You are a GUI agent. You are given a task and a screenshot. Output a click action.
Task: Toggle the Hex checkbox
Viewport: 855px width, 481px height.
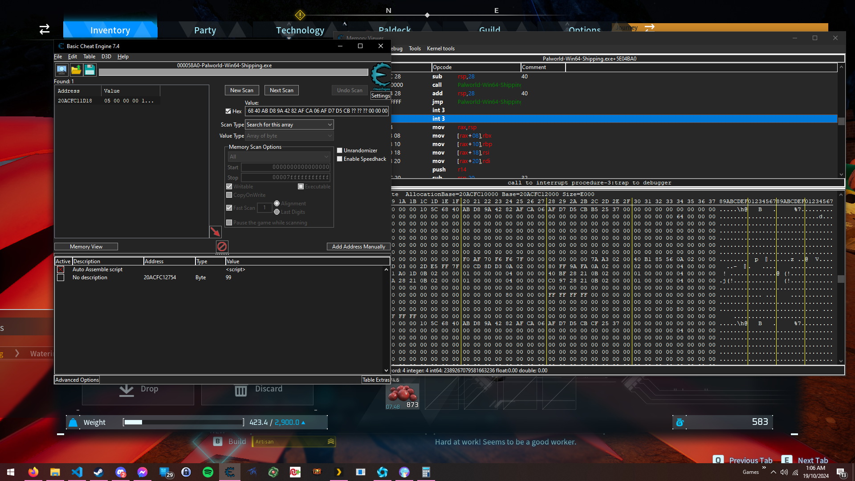[x=228, y=111]
